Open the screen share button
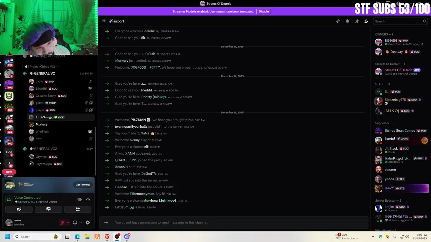 tap(48, 209)
